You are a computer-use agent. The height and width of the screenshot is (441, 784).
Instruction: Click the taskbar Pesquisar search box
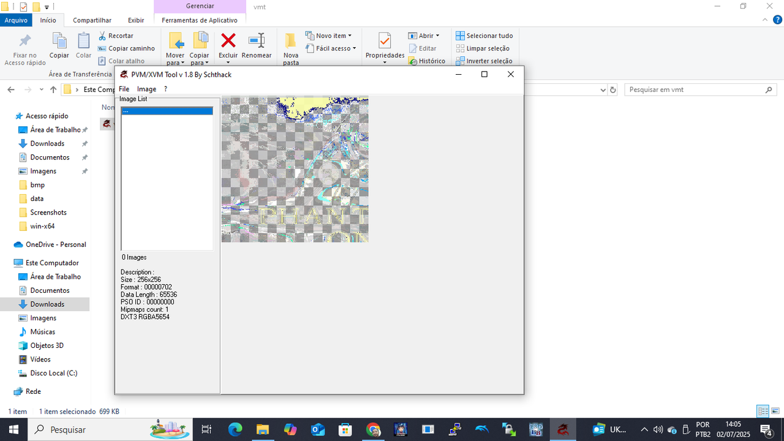110,429
